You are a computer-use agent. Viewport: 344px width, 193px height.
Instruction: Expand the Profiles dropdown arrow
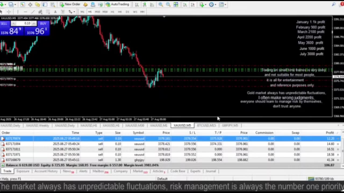click(x=15, y=5)
